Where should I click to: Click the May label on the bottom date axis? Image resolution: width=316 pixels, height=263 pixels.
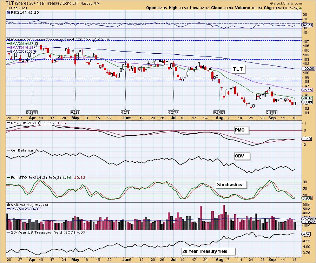pyautogui.click(x=75, y=259)
